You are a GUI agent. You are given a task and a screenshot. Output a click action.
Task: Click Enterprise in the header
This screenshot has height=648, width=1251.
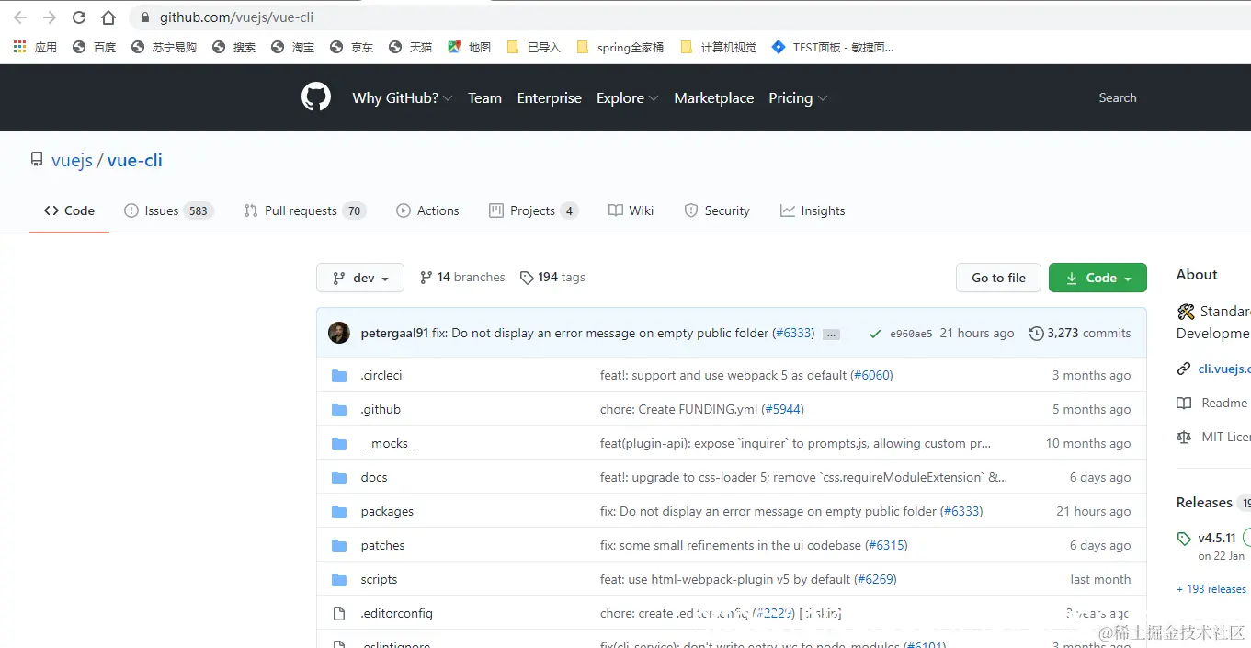[x=550, y=98]
